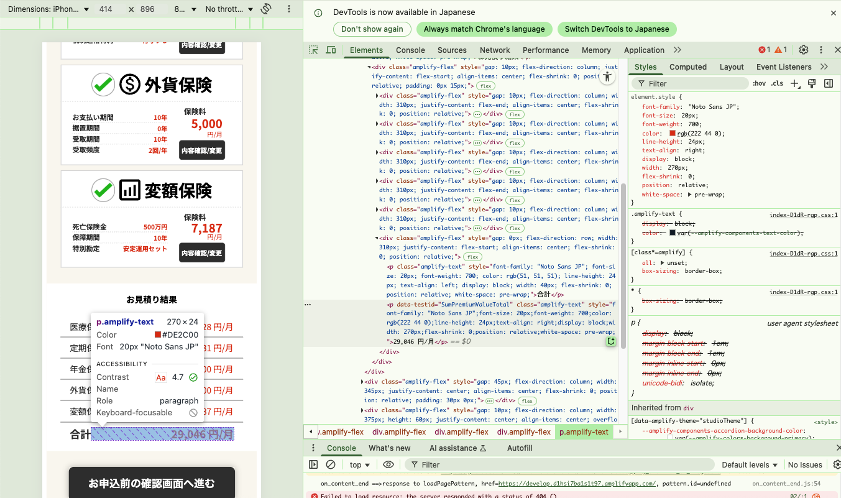The height and width of the screenshot is (498, 841).
Task: Switch to the Sources tab
Action: pos(452,50)
